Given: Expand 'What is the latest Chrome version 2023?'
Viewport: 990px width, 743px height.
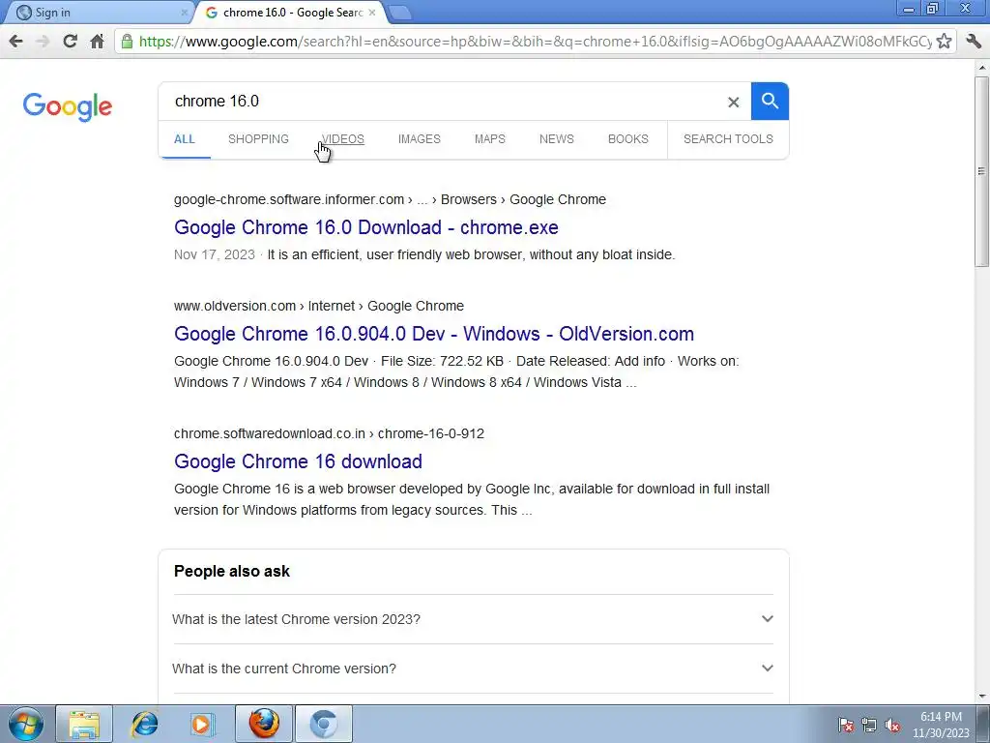Looking at the screenshot, I should [x=473, y=619].
